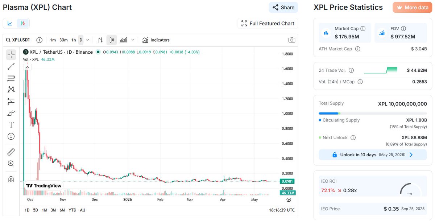Switch to the candlestick chart view toggle

tap(22, 24)
